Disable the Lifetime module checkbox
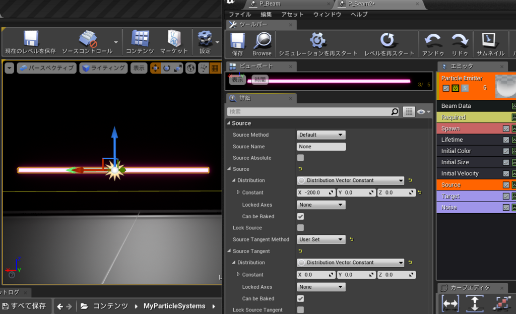This screenshot has height=314, width=516. (x=506, y=140)
